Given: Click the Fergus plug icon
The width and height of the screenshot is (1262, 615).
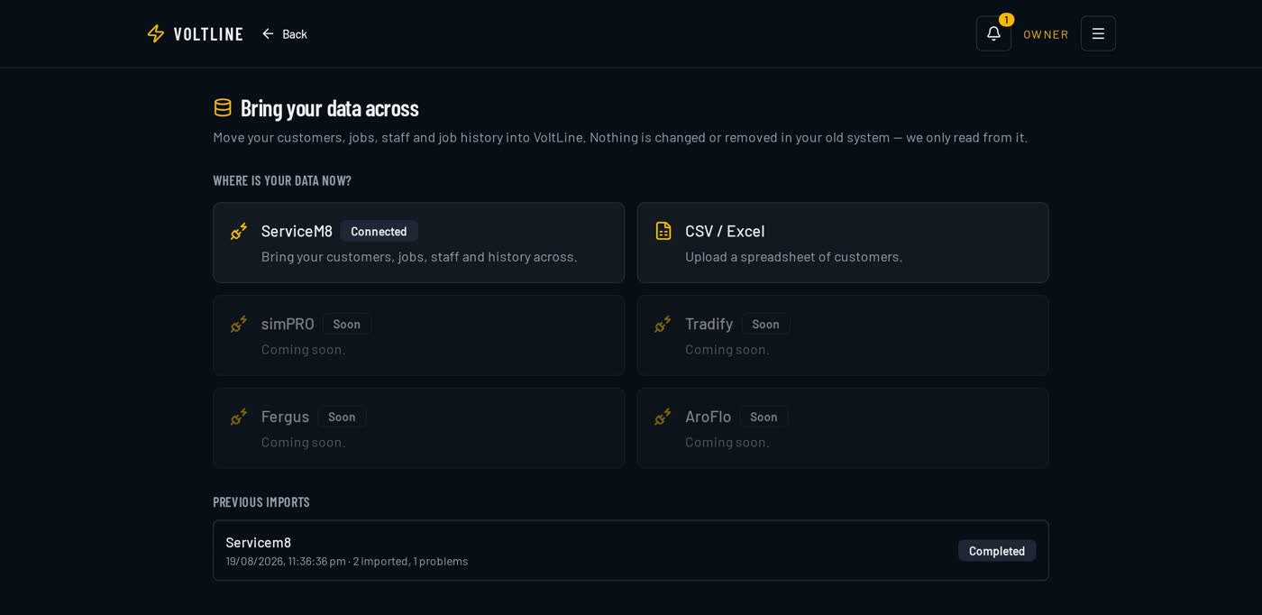Looking at the screenshot, I should click(x=239, y=417).
